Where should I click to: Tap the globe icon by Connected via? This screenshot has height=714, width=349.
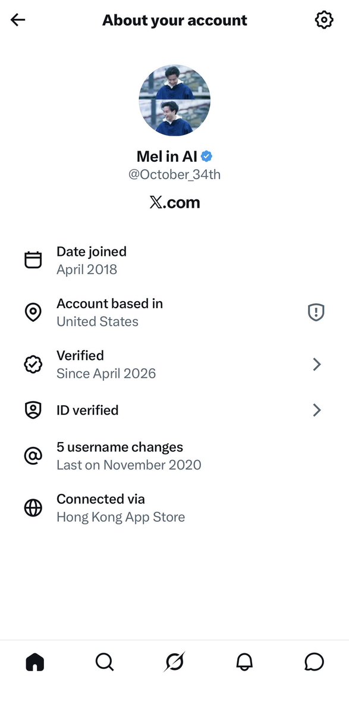click(33, 508)
